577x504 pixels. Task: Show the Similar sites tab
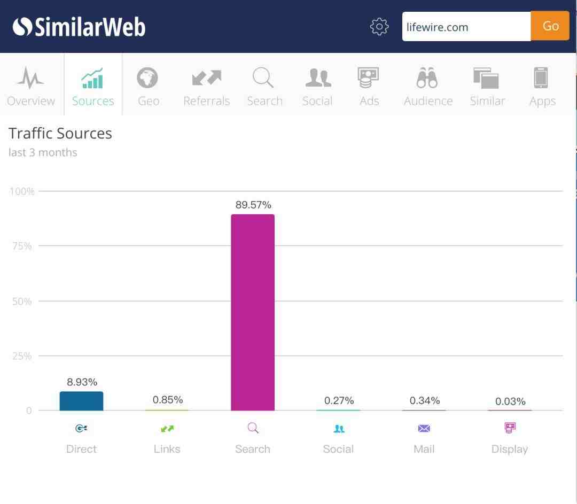487,86
